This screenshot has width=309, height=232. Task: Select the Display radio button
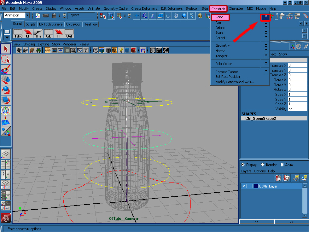click(243, 164)
